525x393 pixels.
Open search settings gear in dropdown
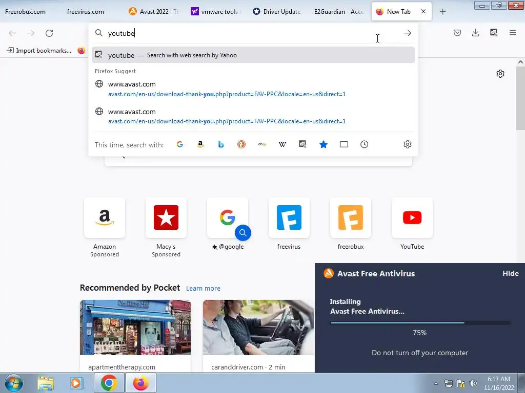(x=408, y=144)
